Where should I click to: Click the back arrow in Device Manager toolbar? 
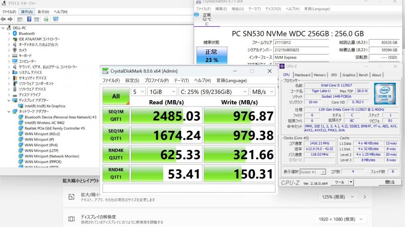(3, 19)
